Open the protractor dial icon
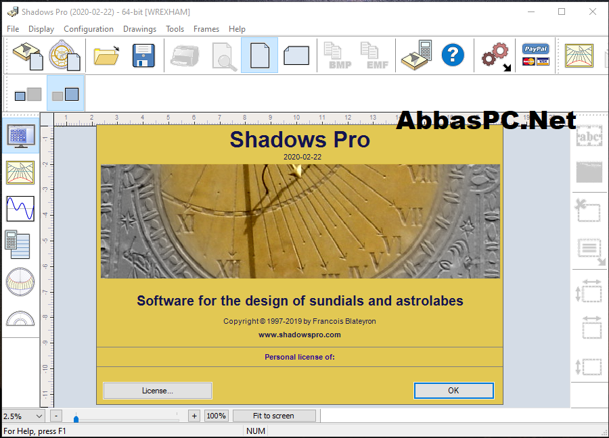The height and width of the screenshot is (438, 609). click(20, 318)
